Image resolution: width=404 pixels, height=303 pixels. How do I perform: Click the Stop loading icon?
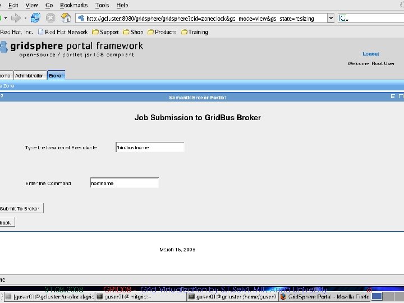point(50,18)
